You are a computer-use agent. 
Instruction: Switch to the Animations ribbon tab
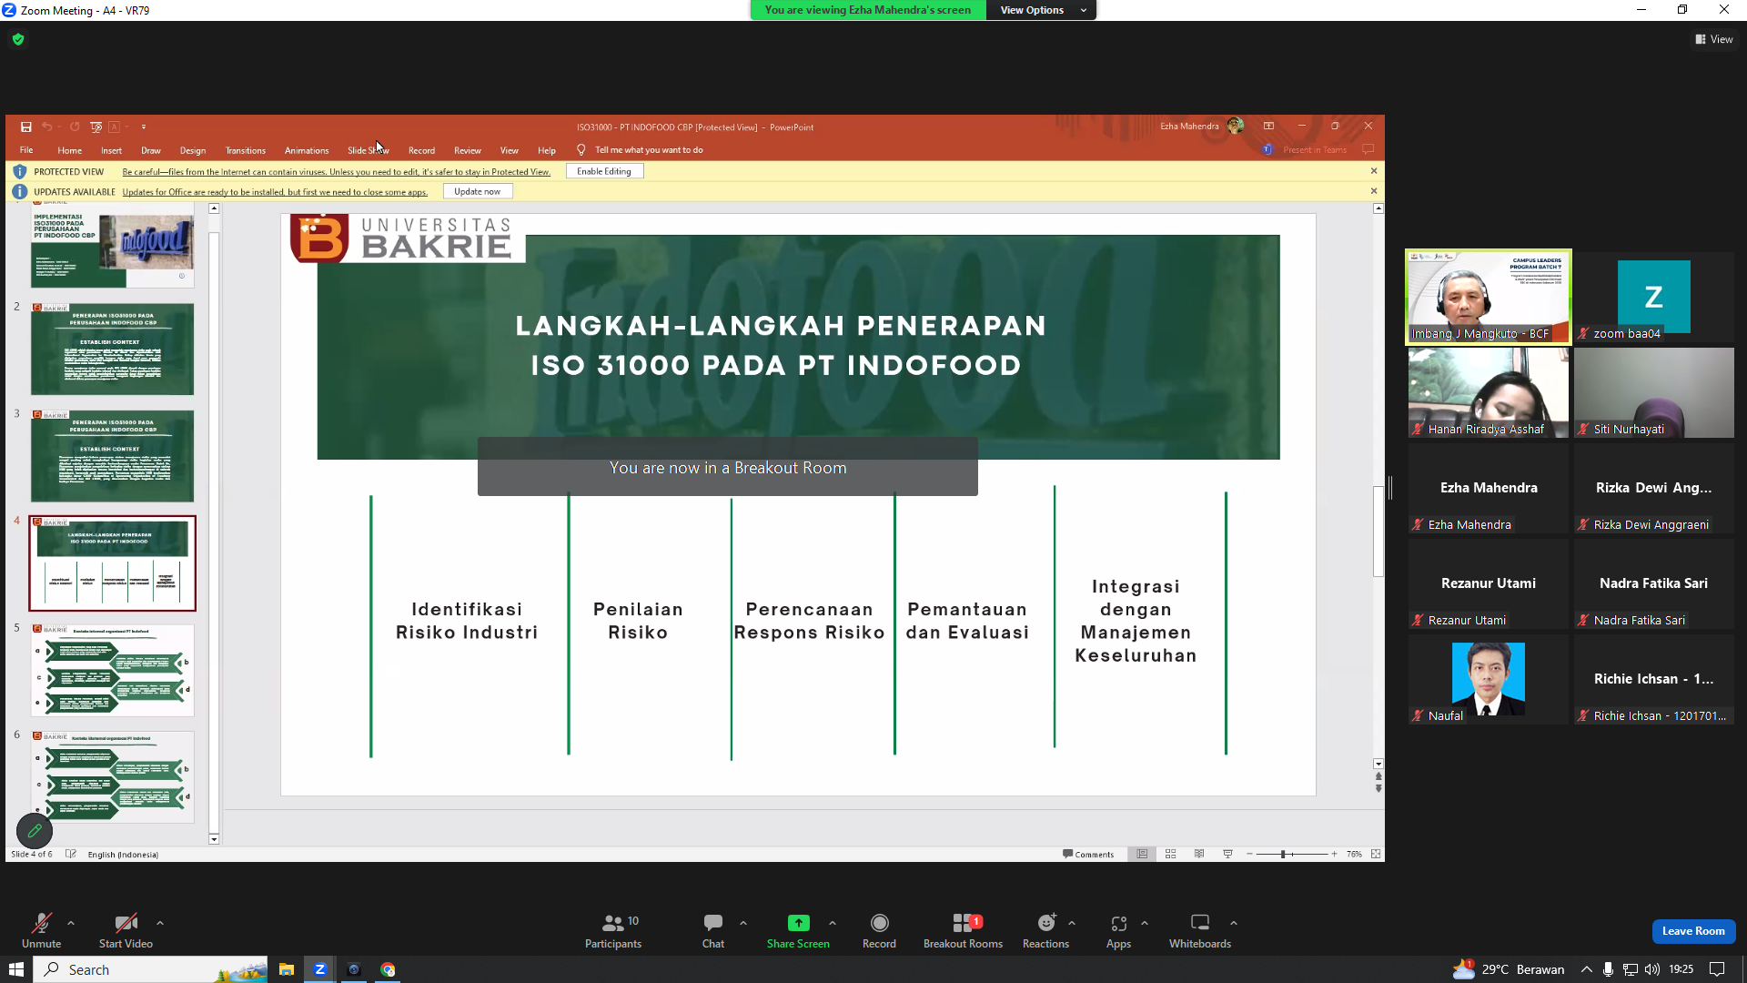pos(307,150)
